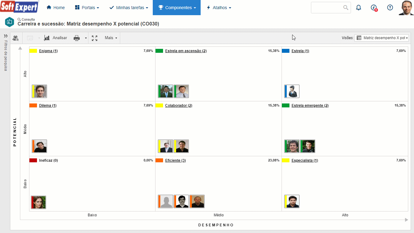Viewport: 414px width, 233px height.
Task: Click the SoftExpert logo
Action: (19, 7)
